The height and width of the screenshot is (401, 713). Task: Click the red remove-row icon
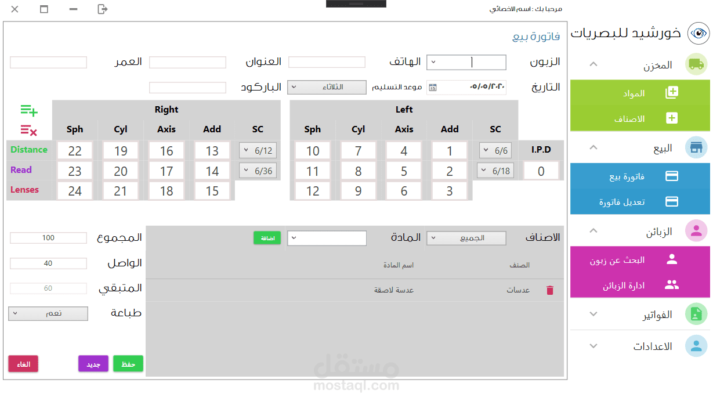tap(29, 131)
